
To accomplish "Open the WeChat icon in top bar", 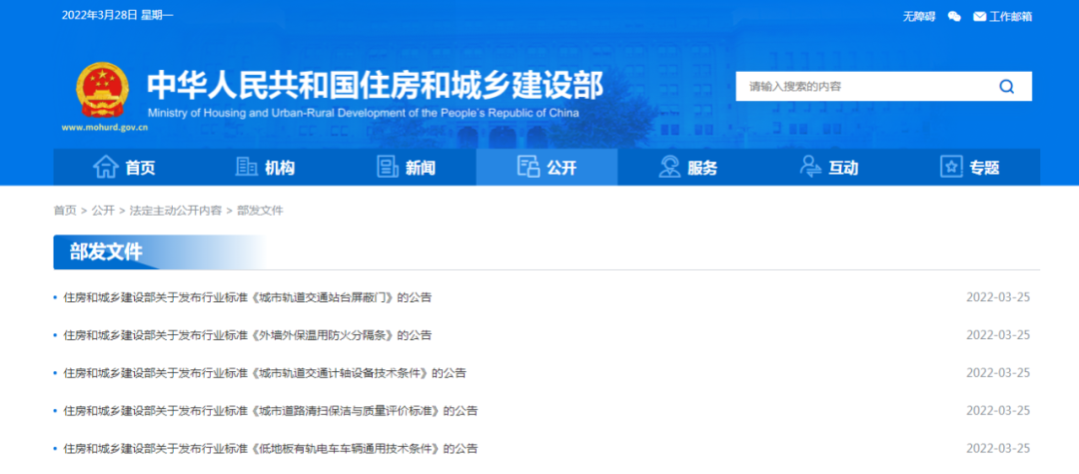I will tap(954, 17).
